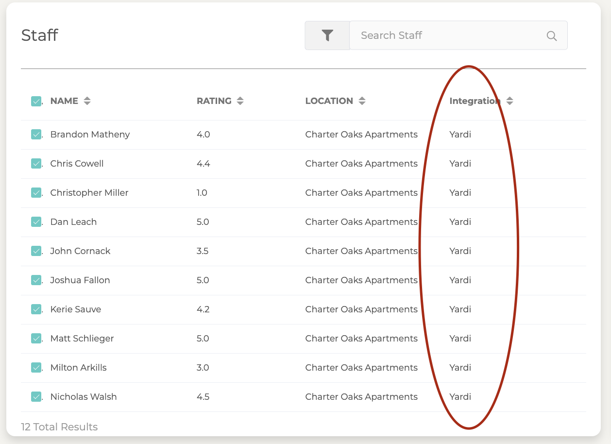Image resolution: width=611 pixels, height=444 pixels.
Task: Sort staff by NAME column arrows
Action: (87, 101)
